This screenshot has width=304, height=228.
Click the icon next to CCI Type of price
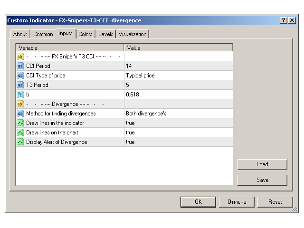tap(20, 76)
